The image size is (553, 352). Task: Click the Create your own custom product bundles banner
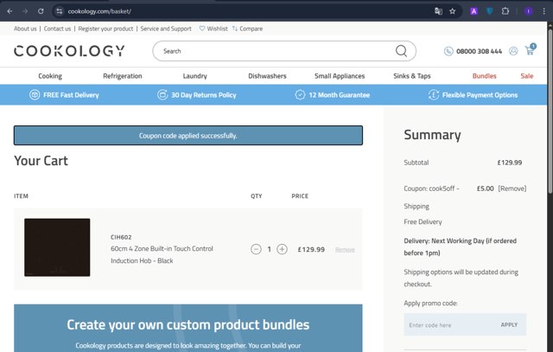[188, 328]
